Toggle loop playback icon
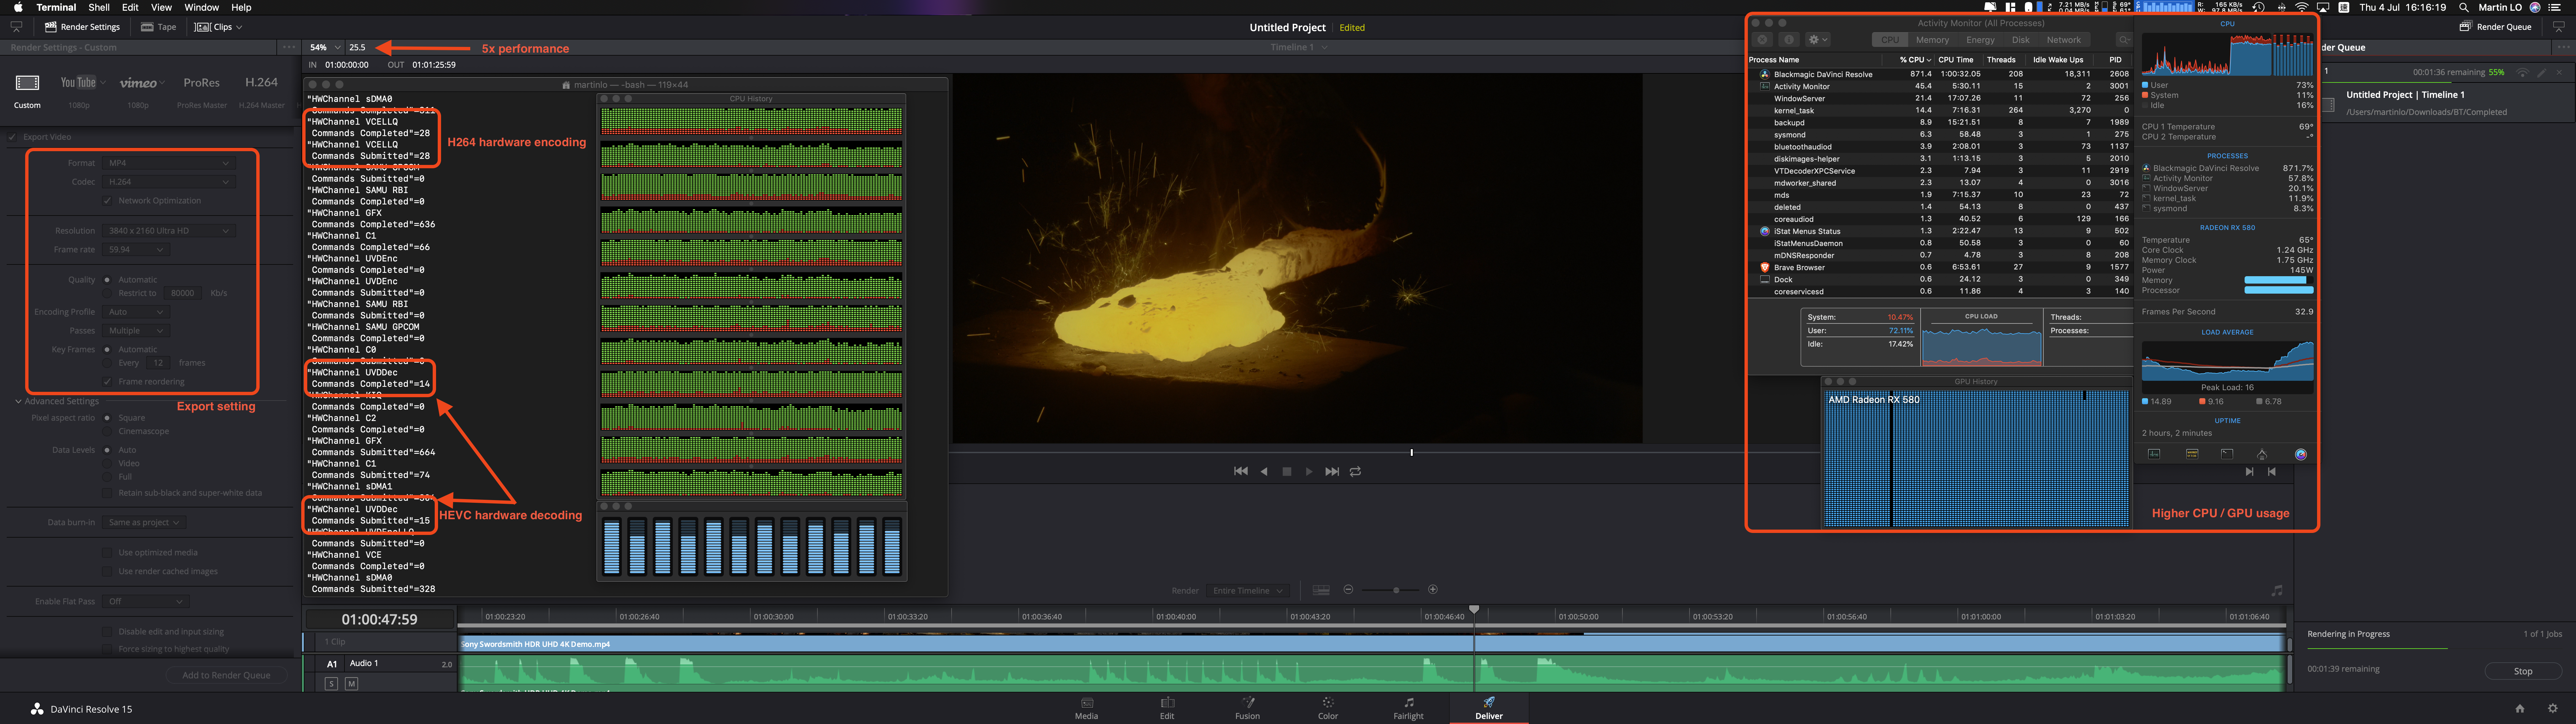The image size is (2576, 724). point(1355,471)
